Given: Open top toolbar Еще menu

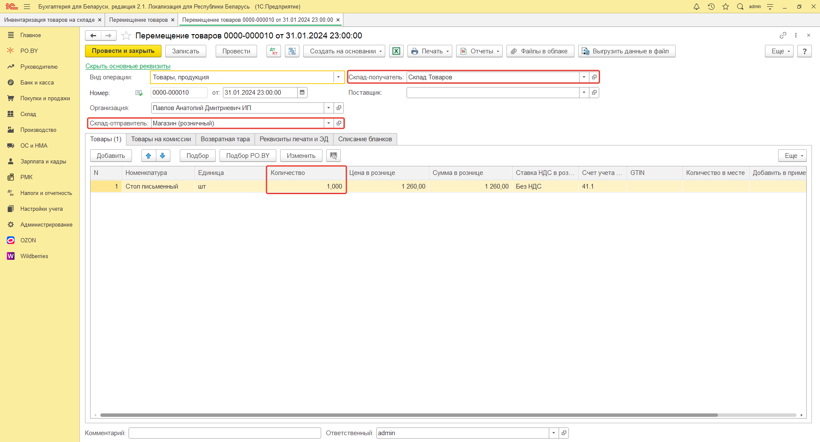Looking at the screenshot, I should coord(779,51).
